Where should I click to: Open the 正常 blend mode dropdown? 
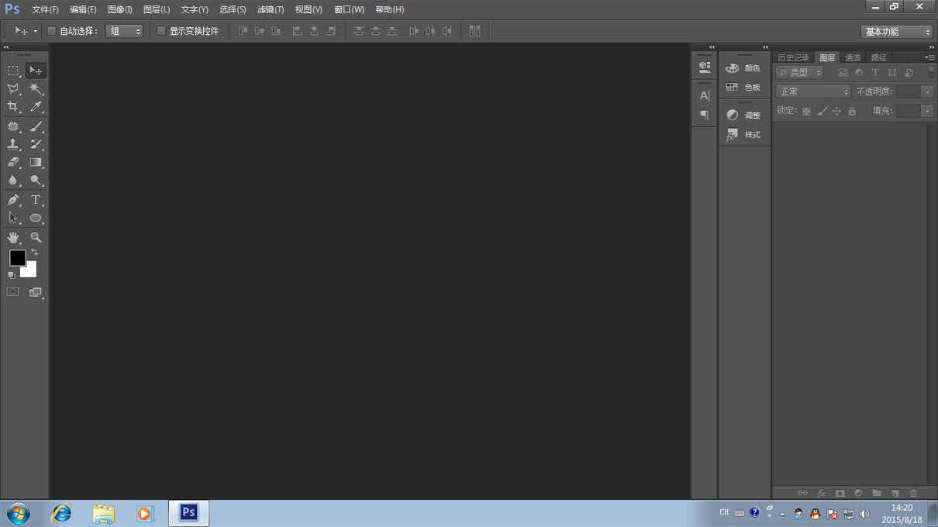813,91
